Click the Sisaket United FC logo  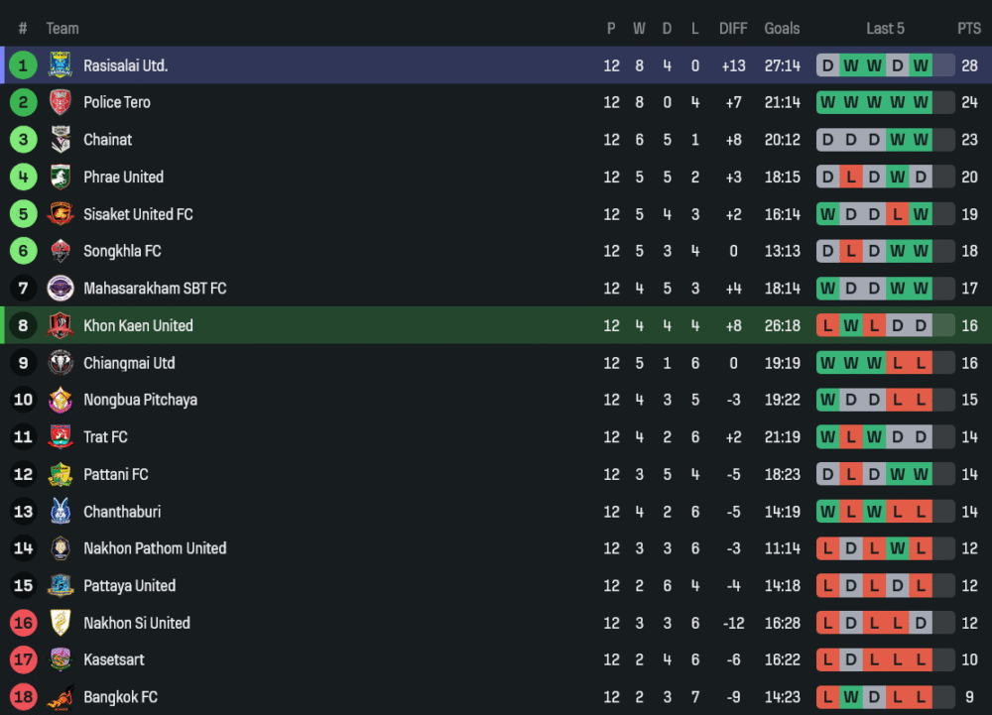coord(61,214)
